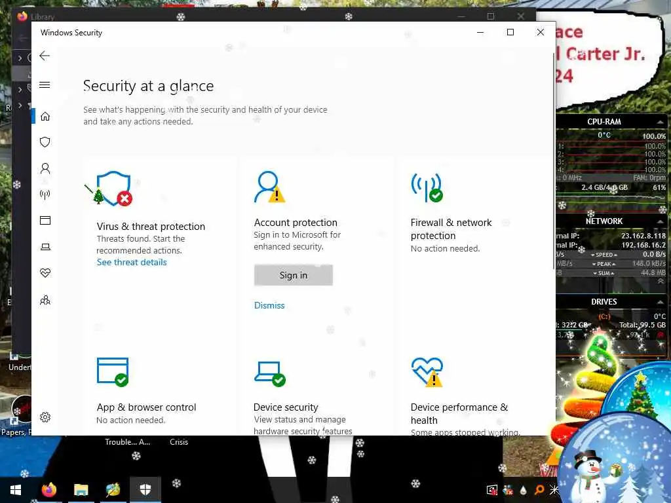Image resolution: width=671 pixels, height=503 pixels.
Task: Click the Sign in button
Action: tap(293, 275)
